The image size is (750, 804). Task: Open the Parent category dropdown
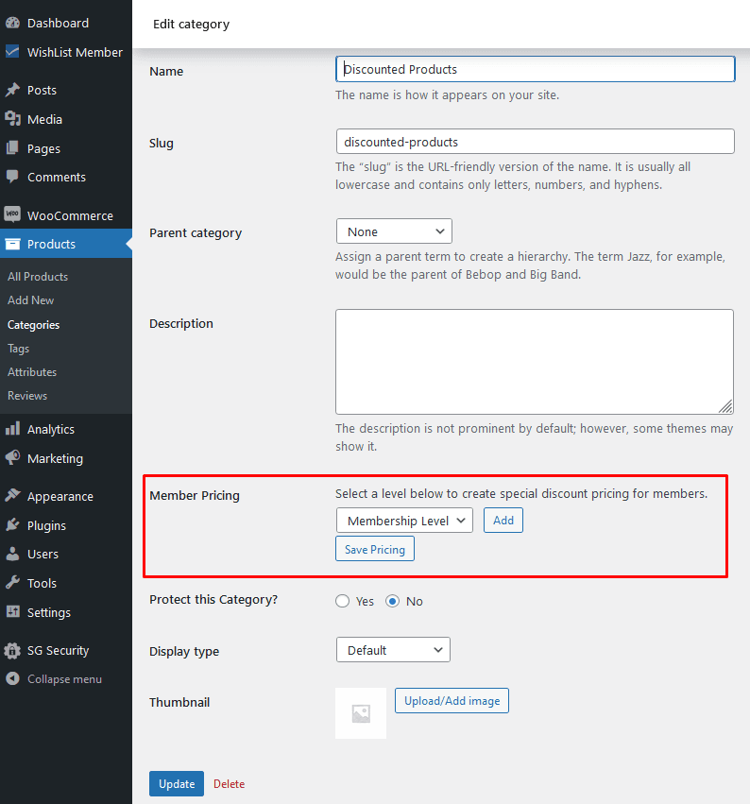394,231
